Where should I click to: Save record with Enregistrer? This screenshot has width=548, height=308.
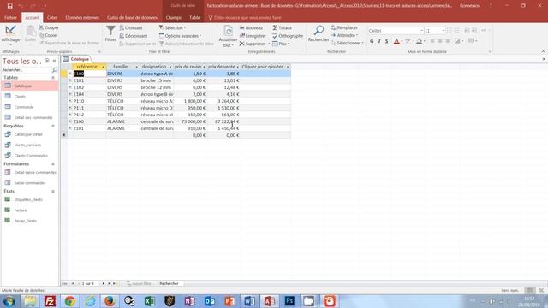click(x=253, y=36)
